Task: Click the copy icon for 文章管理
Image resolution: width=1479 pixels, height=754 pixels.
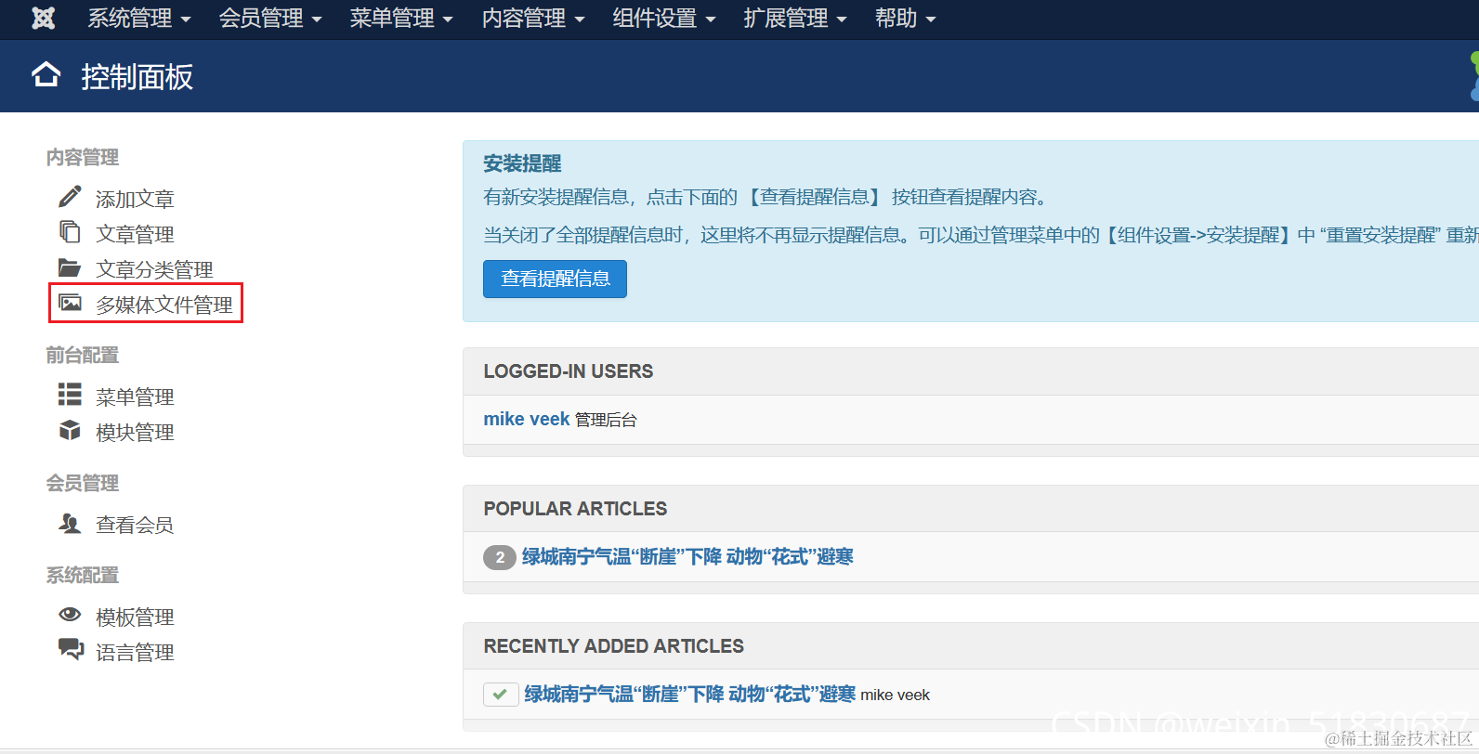Action: coord(70,231)
